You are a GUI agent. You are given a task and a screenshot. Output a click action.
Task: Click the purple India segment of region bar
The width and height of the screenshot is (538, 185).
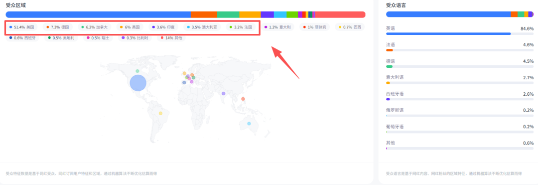268,14
